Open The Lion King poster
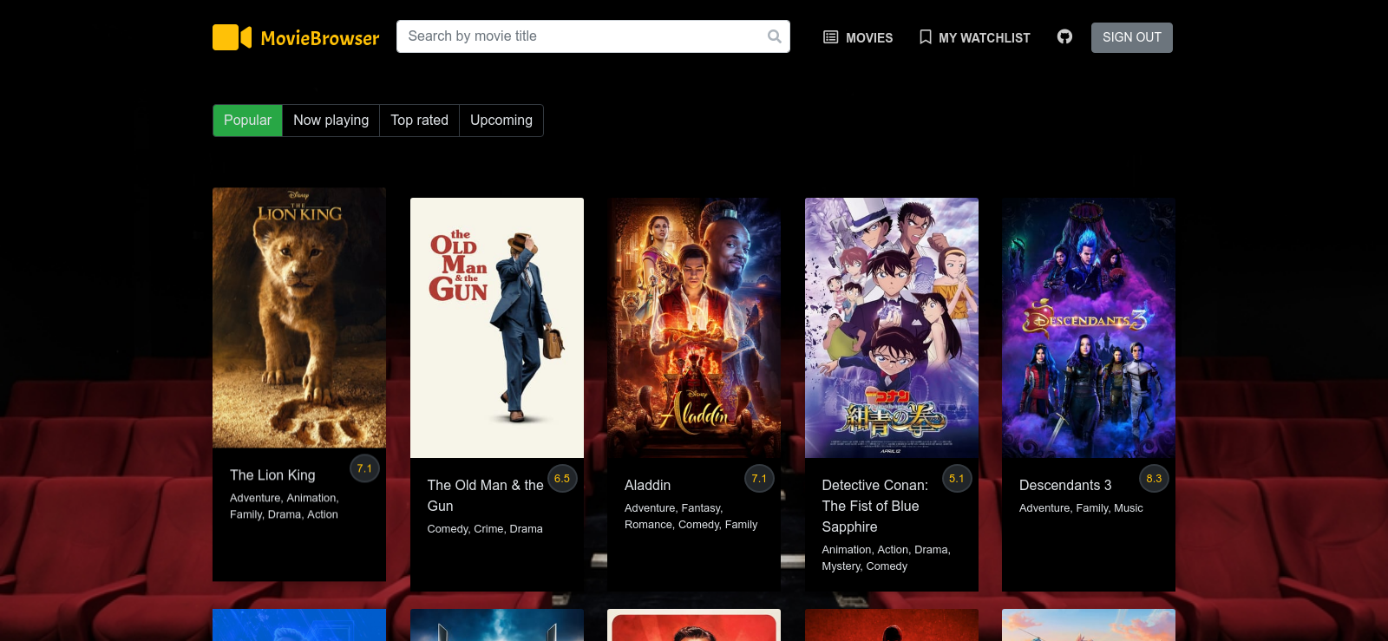Screen dimensions: 1388x641 299,317
